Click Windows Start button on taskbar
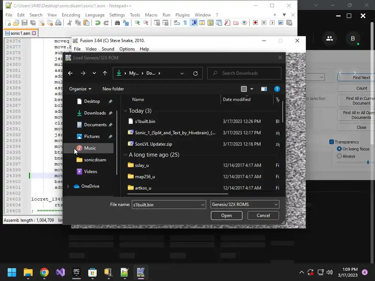The image size is (375, 281). [x=12, y=272]
